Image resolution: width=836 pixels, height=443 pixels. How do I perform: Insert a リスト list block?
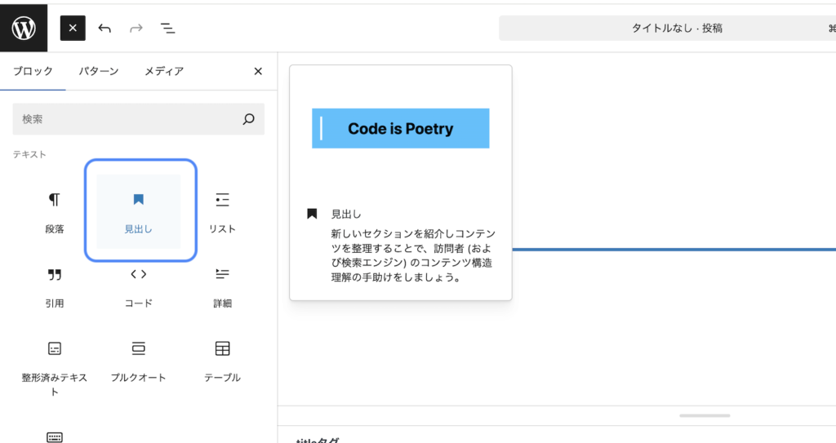[222, 211]
